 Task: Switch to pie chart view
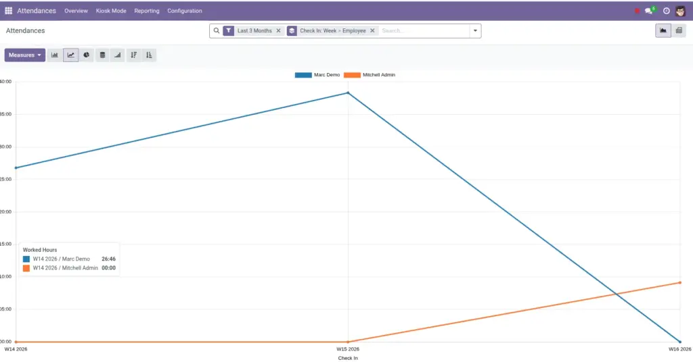coord(87,55)
